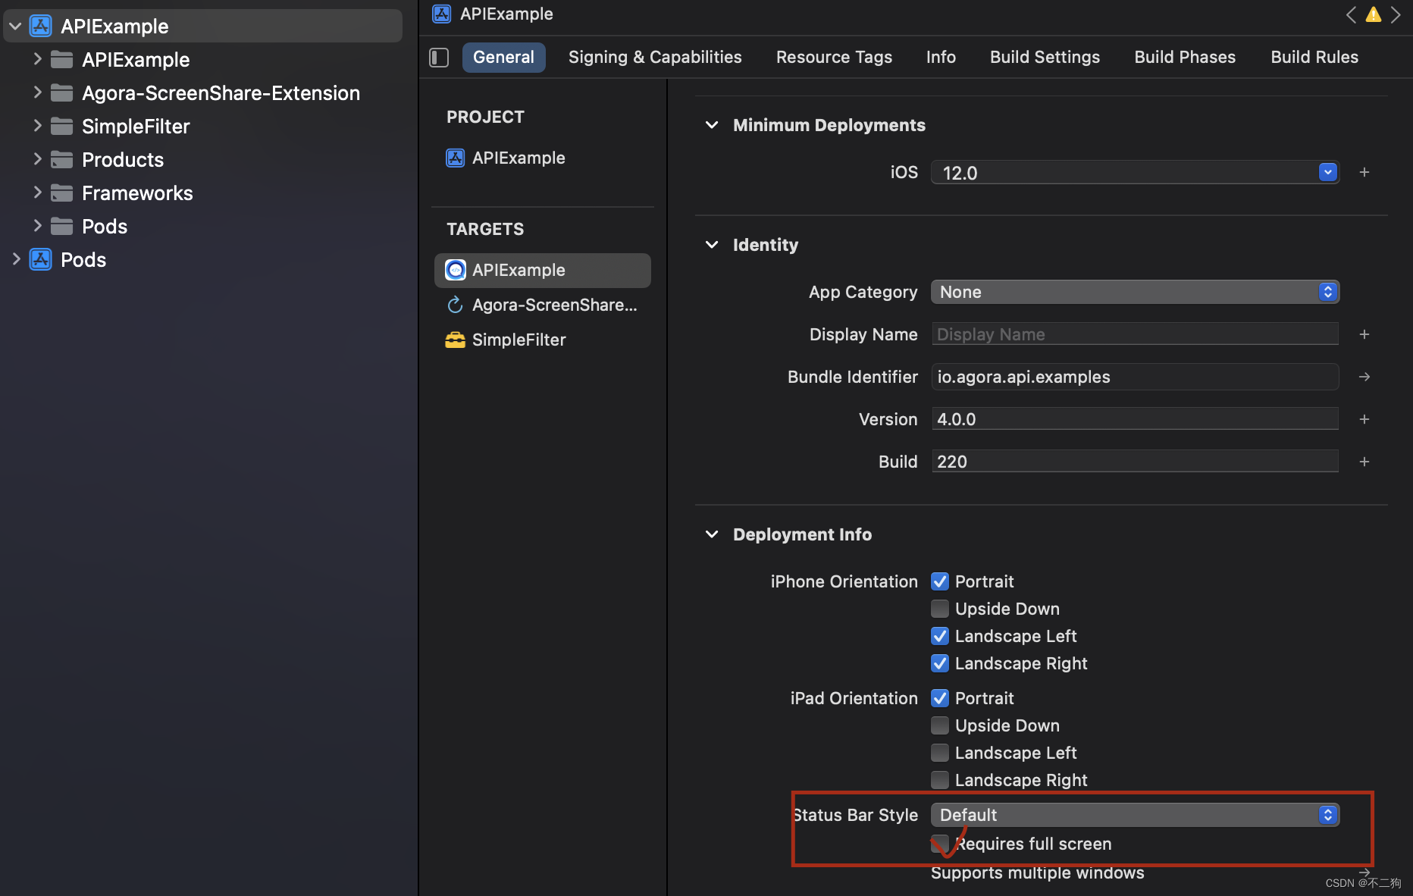Click the plus button beside Version
Image resolution: width=1413 pixels, height=896 pixels.
(1364, 419)
